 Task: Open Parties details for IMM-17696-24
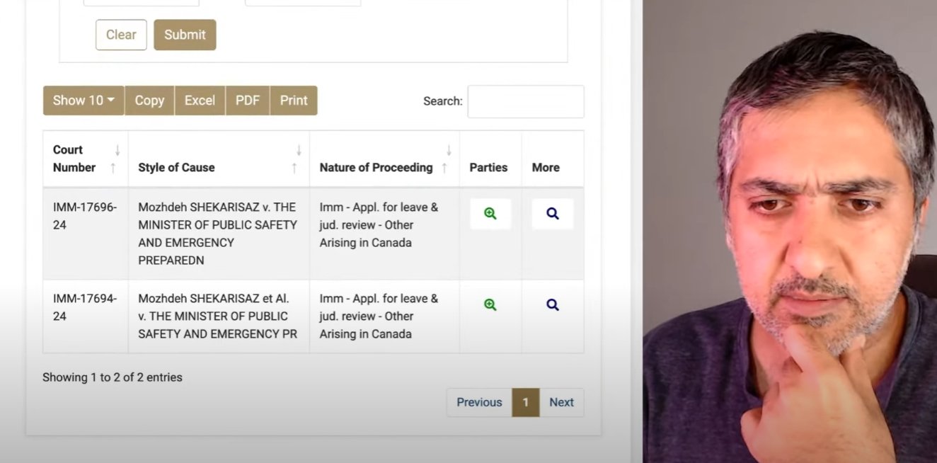490,214
